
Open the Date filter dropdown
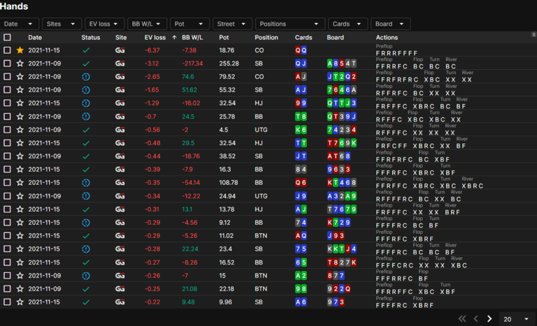20,24
